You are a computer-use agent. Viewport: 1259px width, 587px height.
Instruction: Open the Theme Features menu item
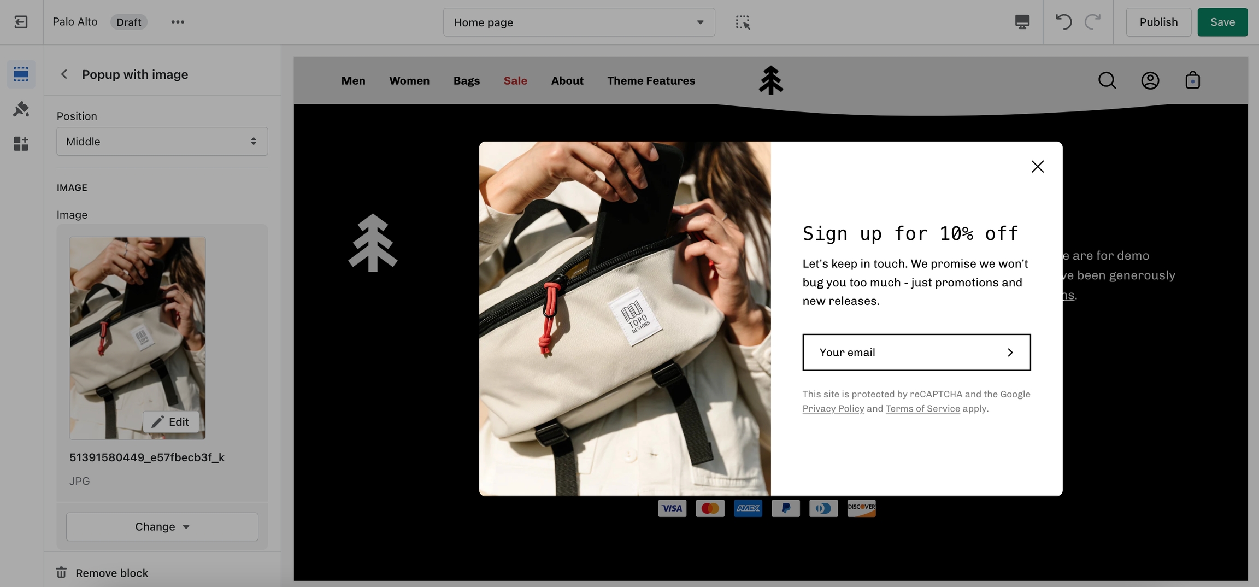651,80
